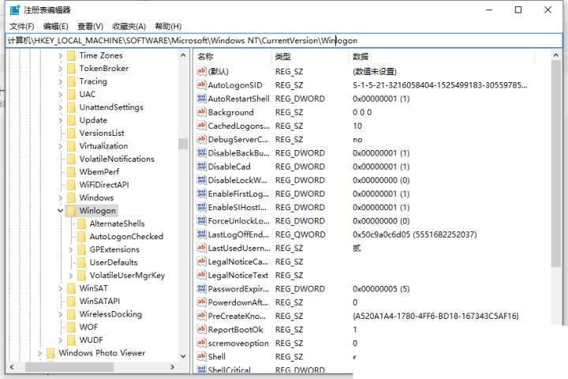Click the string icon of PowerdownAft value
The width and height of the screenshot is (568, 379).
[x=201, y=302]
